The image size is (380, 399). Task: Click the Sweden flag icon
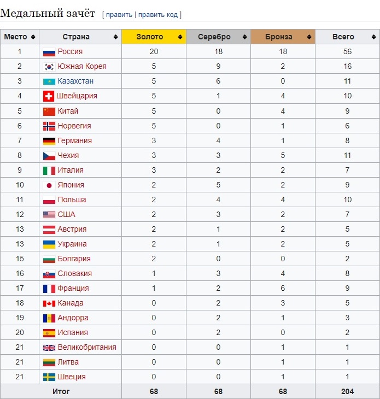[x=49, y=377]
